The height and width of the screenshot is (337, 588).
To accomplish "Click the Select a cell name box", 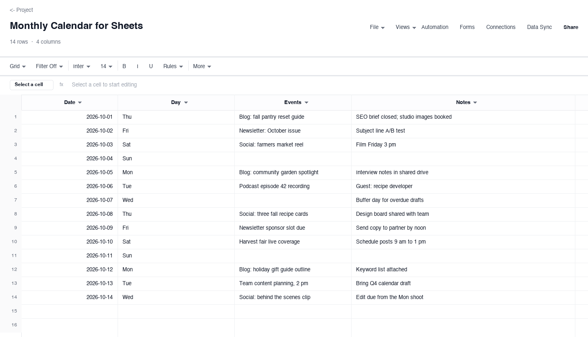I will pyautogui.click(x=31, y=85).
